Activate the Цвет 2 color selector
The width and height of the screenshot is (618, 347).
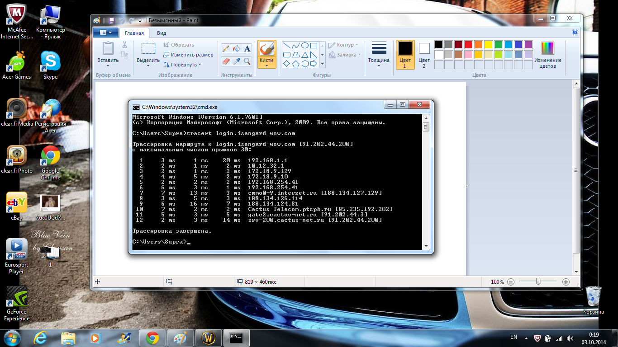[424, 55]
